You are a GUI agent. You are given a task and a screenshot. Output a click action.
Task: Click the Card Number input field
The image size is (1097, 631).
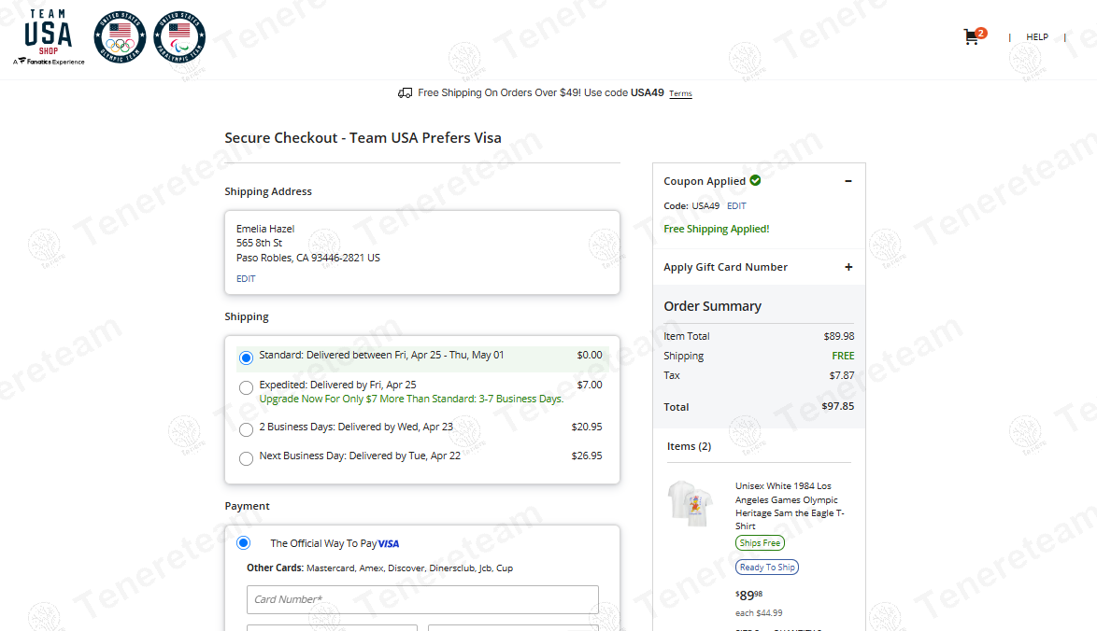422,599
